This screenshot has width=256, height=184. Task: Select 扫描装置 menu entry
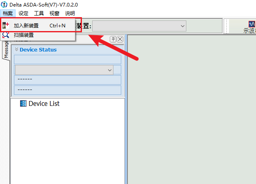pyautogui.click(x=24, y=35)
